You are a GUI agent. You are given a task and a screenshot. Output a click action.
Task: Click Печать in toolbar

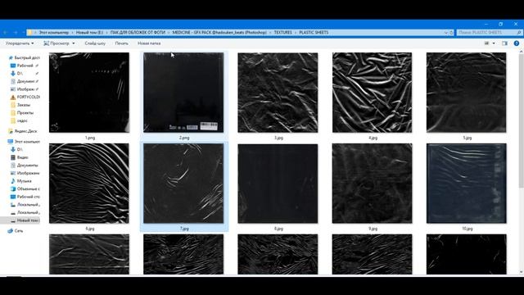click(x=122, y=43)
